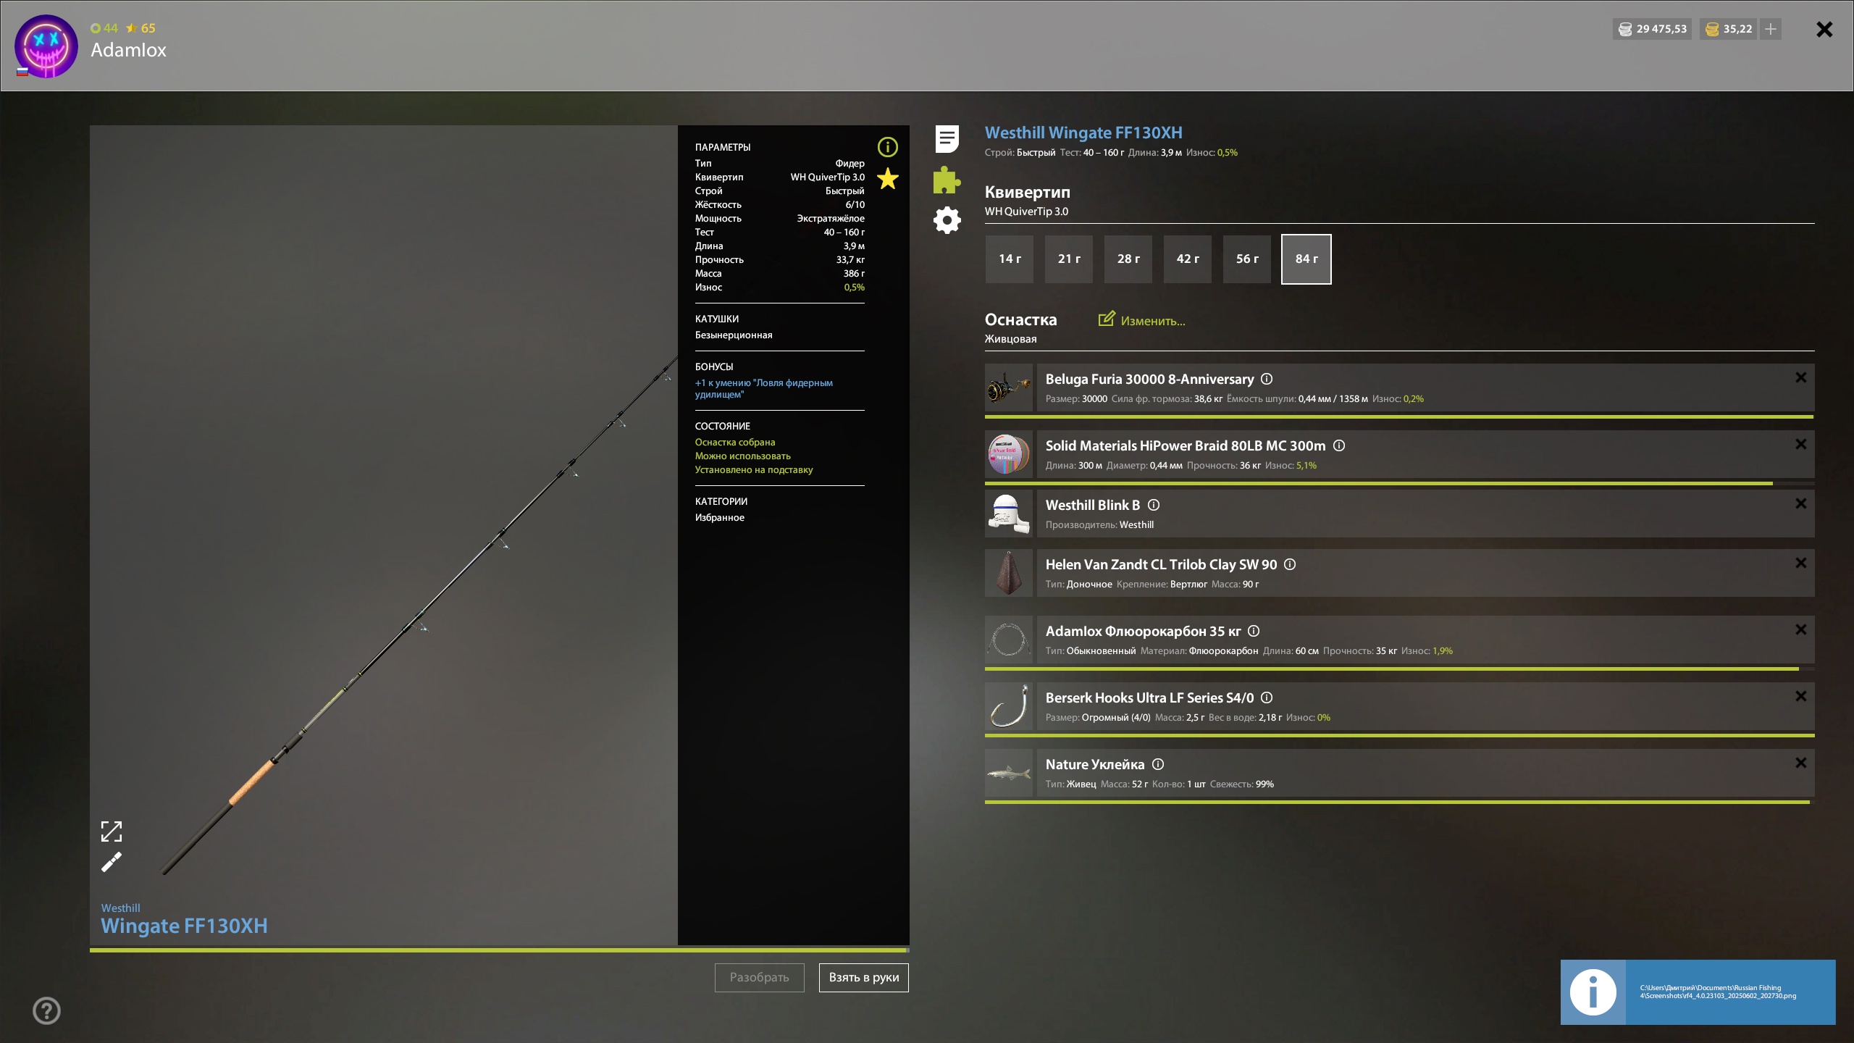1854x1043 pixels.
Task: Select the 42 г quivertip
Action: (1188, 259)
